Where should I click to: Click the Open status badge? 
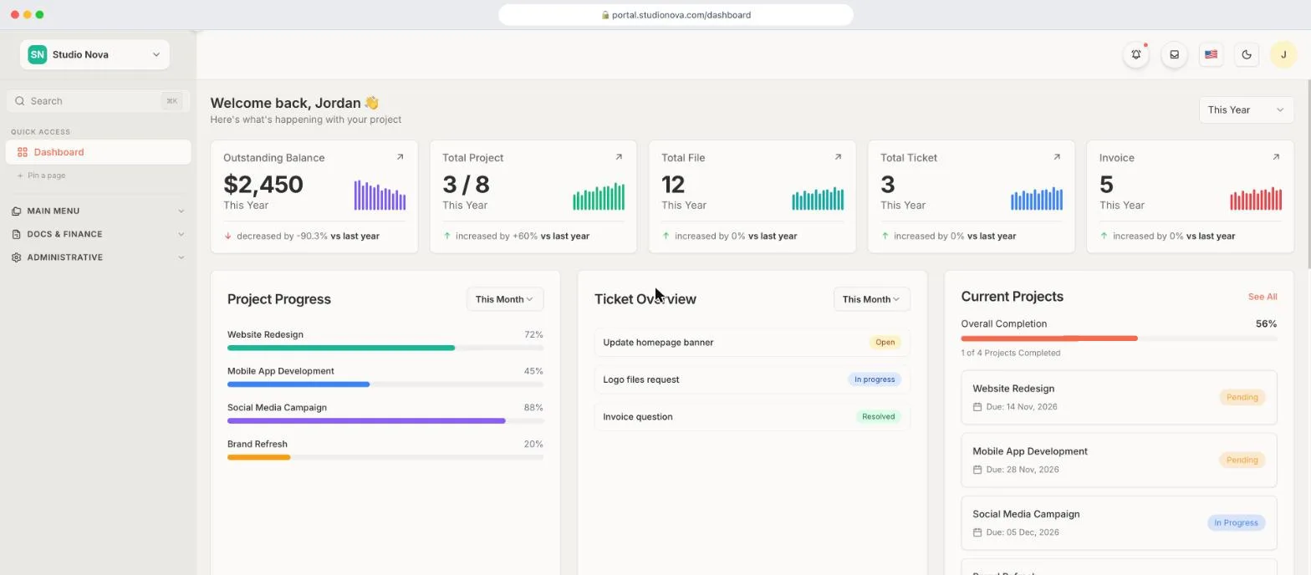(885, 343)
